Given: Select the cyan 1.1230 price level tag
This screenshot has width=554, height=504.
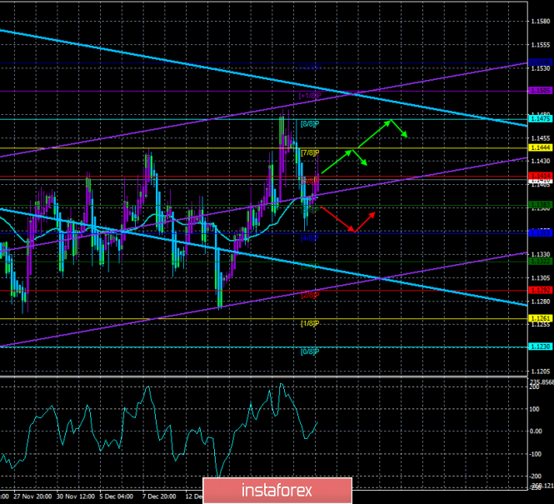Looking at the screenshot, I should pyautogui.click(x=541, y=347).
